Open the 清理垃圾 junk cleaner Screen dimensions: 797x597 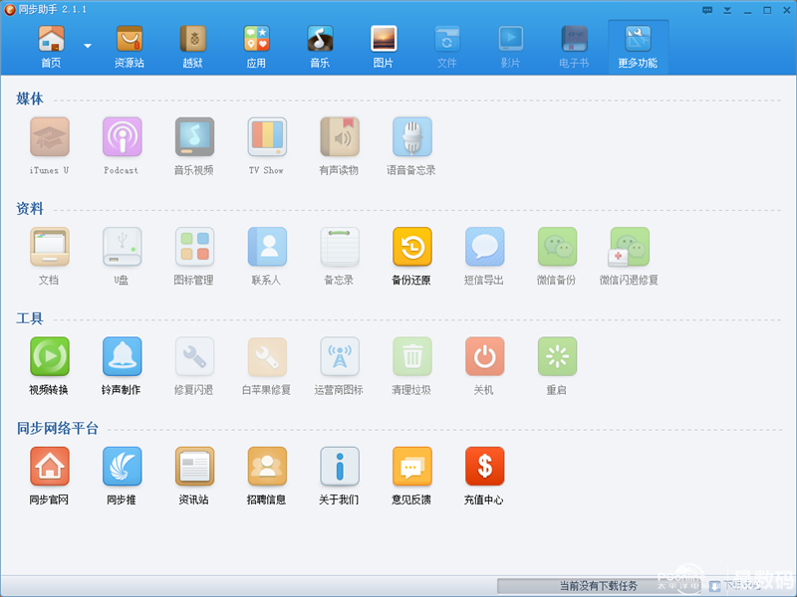(x=411, y=358)
